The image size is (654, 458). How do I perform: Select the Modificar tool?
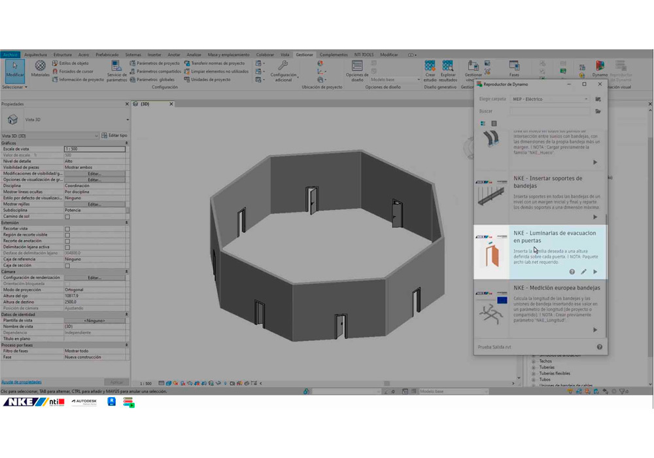14,69
